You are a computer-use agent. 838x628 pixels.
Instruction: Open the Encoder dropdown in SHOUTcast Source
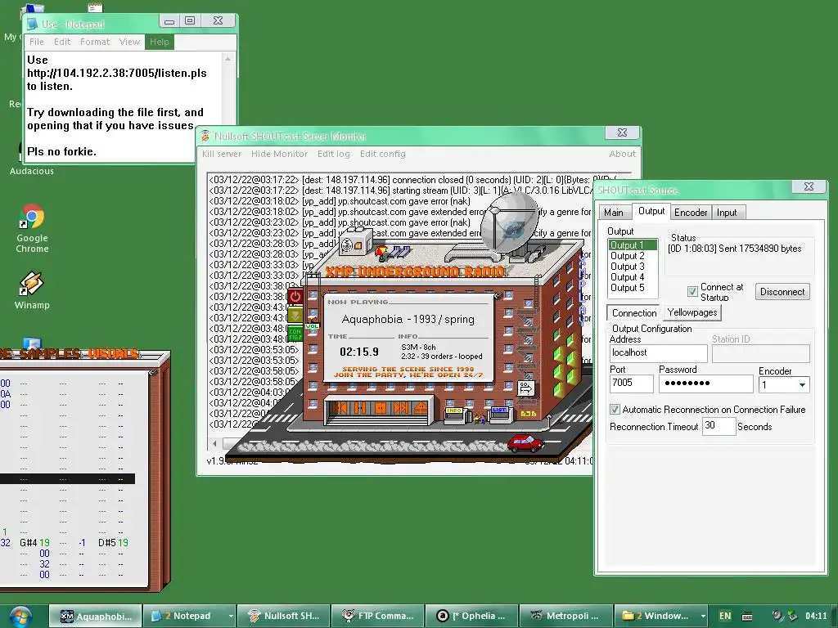(784, 384)
